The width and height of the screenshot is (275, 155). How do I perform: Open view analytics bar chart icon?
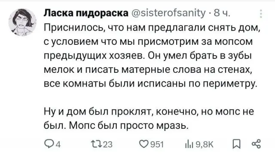(189, 144)
